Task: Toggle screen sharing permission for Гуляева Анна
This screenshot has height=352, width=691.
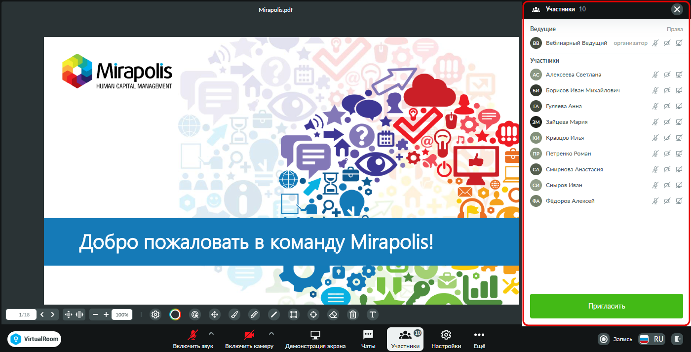Action: coord(679,106)
